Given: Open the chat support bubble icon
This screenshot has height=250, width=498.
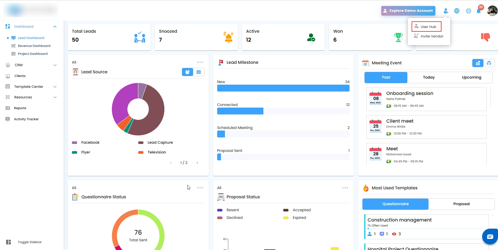Looking at the screenshot, I should point(490,237).
